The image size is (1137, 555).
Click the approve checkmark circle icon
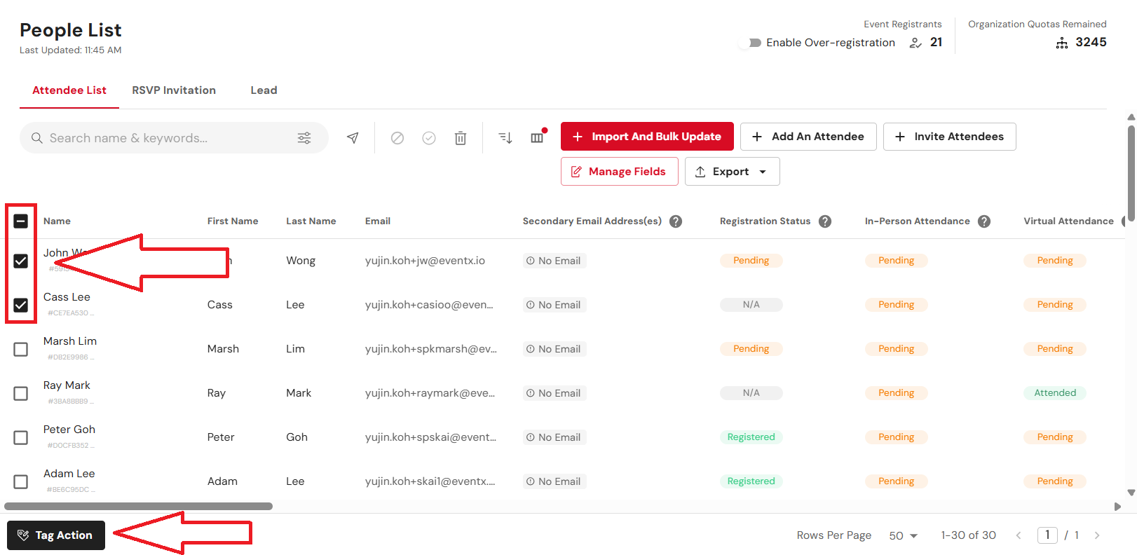coord(429,138)
